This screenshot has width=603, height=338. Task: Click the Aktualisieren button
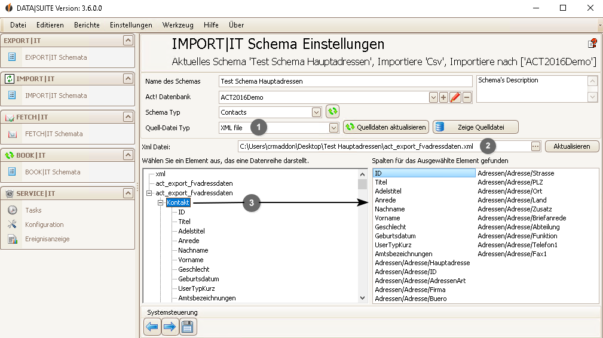pos(572,146)
